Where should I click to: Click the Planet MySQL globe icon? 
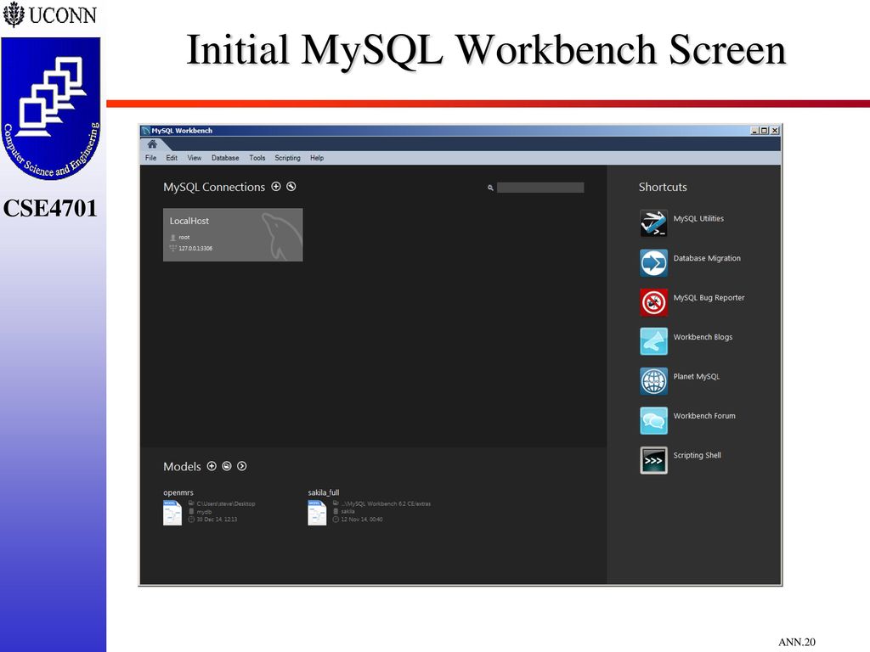coord(653,381)
